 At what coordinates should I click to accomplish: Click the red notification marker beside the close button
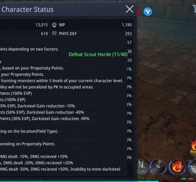(x=138, y=12)
